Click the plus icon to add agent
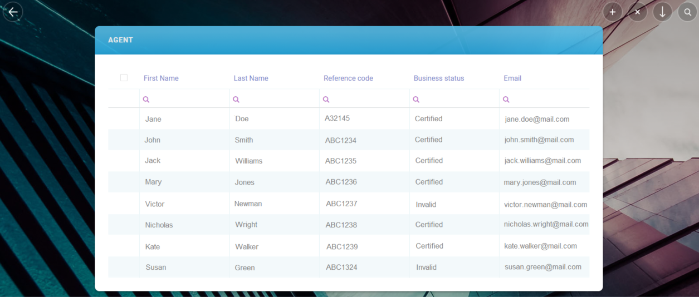 pos(613,12)
